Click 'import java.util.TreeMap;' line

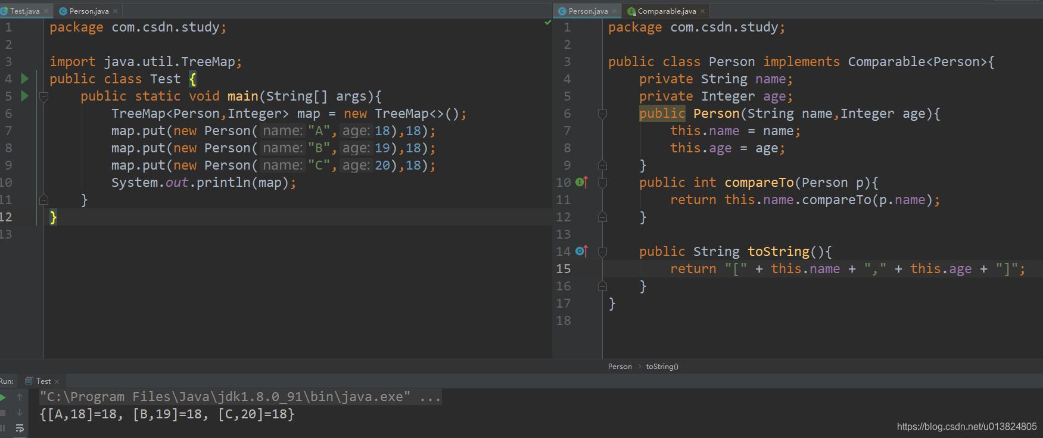[x=146, y=61]
